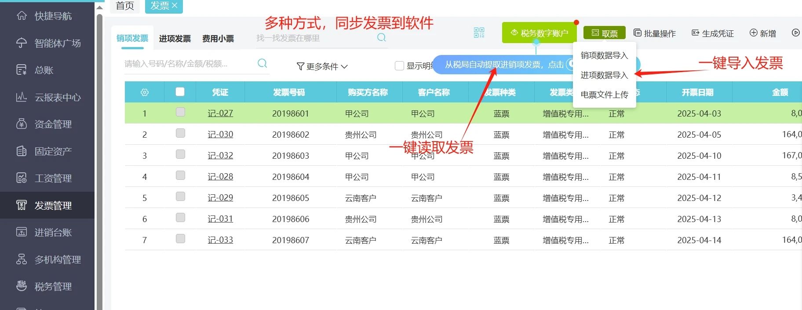The image size is (802, 310).
Task: Open voucher link 记-027
Action: pos(220,113)
